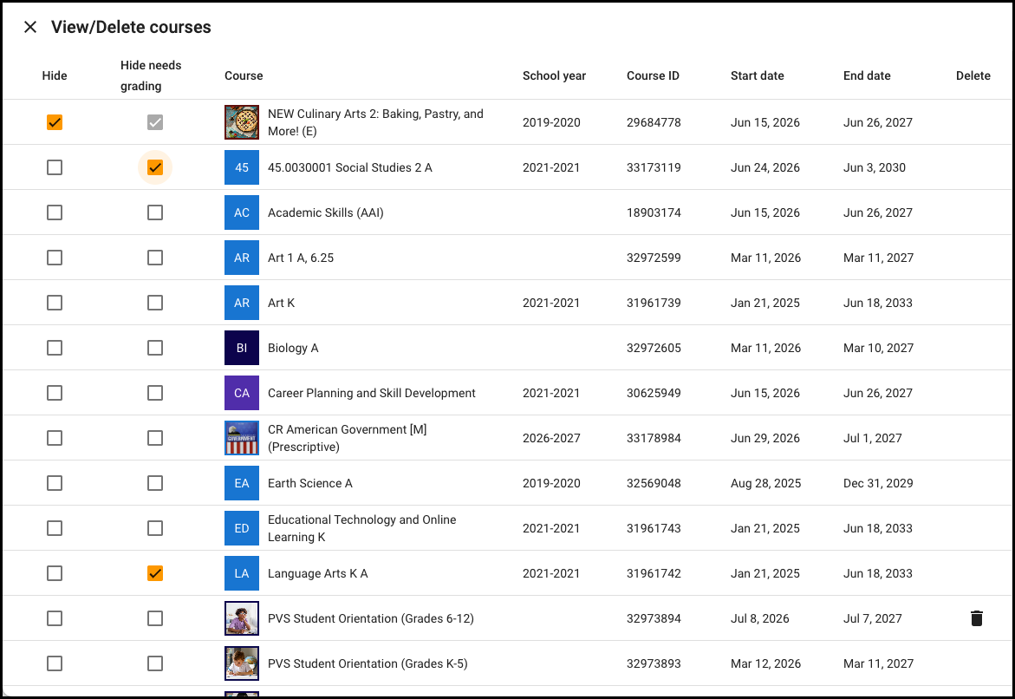
Task: Click the EA icon for Earth Science A
Action: tap(242, 483)
